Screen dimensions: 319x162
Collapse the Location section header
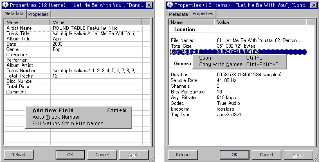pyautogui.click(x=184, y=29)
